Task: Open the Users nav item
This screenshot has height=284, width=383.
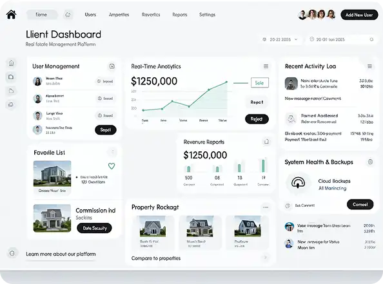Action: click(x=90, y=15)
